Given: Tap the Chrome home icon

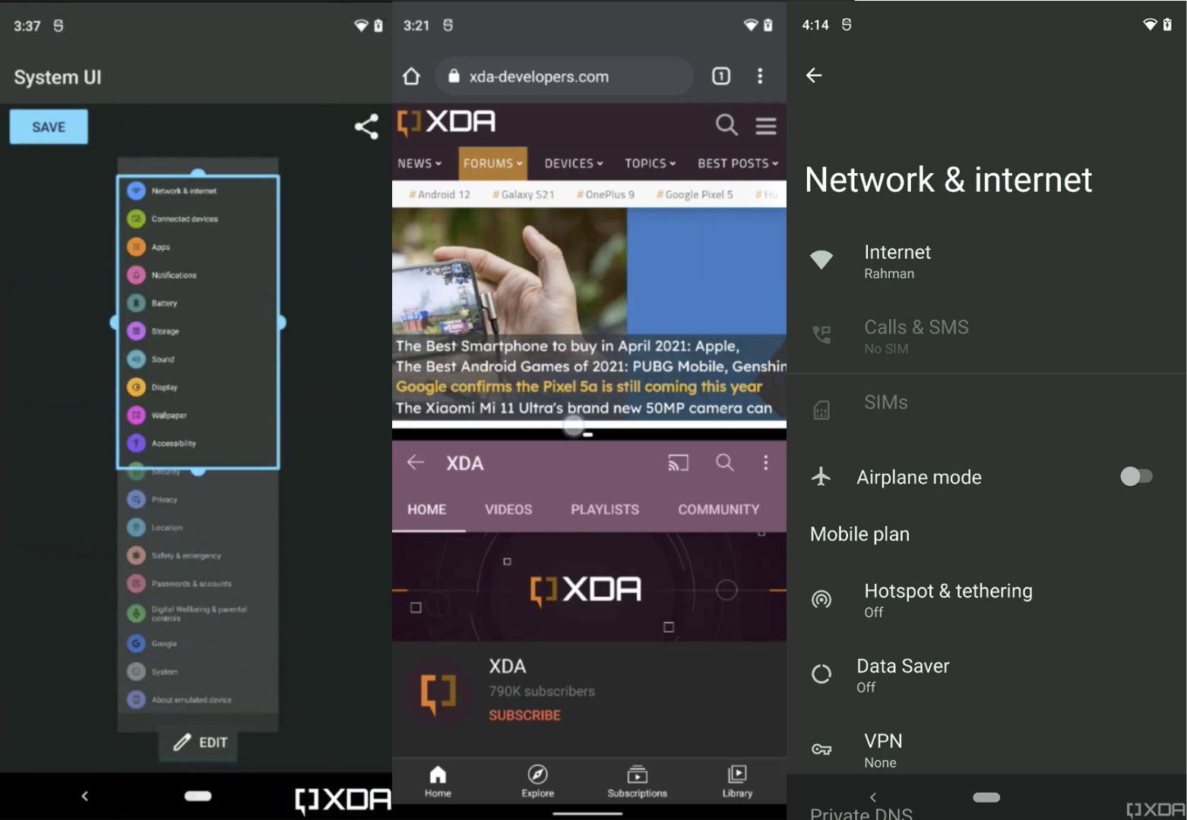Looking at the screenshot, I should [x=411, y=76].
